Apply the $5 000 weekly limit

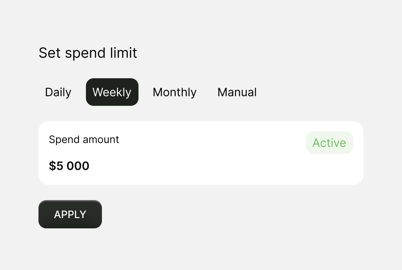pos(70,214)
